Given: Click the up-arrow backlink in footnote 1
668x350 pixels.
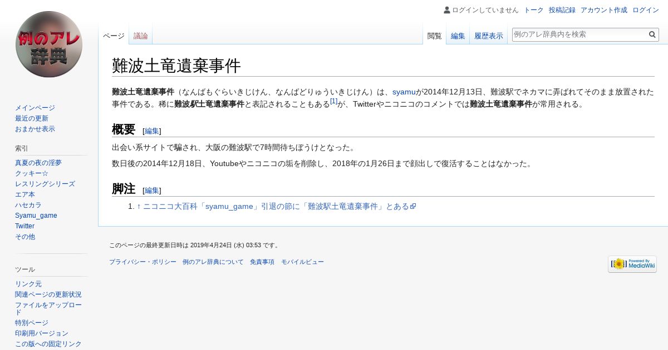Looking at the screenshot, I should (x=139, y=206).
